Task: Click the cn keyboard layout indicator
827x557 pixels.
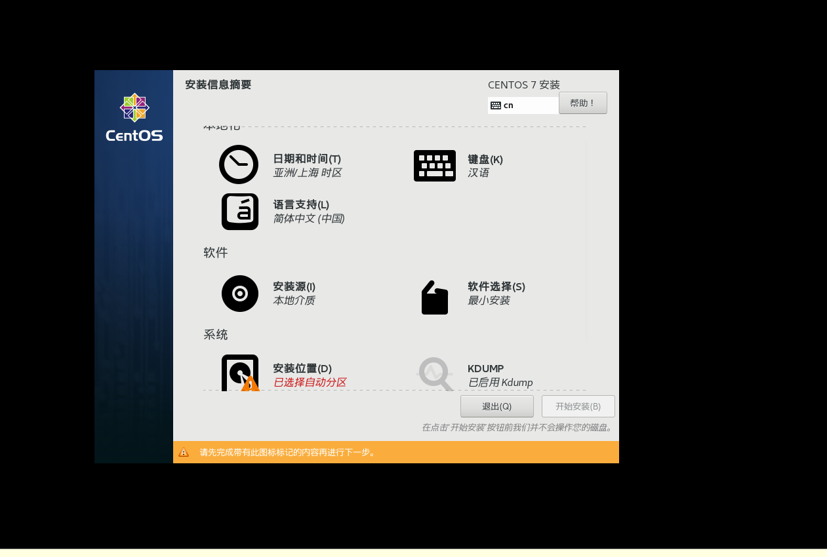Action: tap(523, 106)
